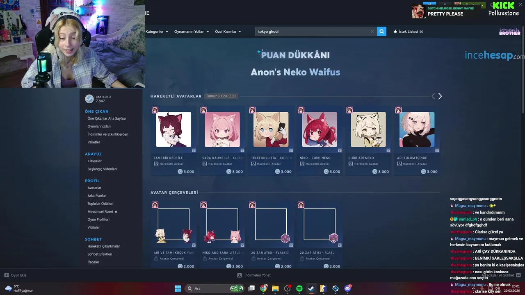Open Öne Çıkanlar Ana Sayfası
The width and height of the screenshot is (525, 295).
[107, 118]
